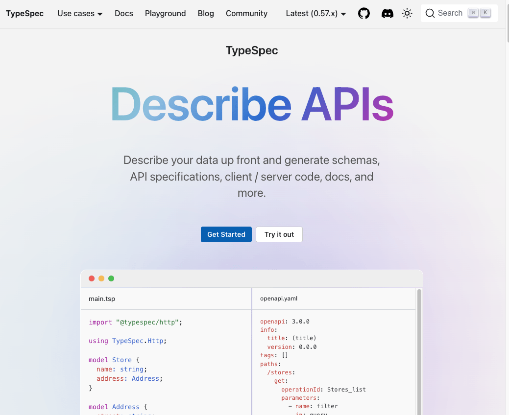Screen dimensions: 509x415
Task: Click the "operationId: Stores_list" line
Action: [x=323, y=390]
